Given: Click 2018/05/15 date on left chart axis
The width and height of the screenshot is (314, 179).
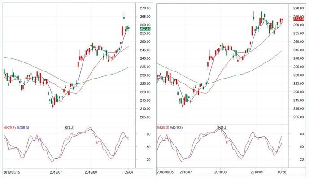Looking at the screenshot, I should 12,172.
